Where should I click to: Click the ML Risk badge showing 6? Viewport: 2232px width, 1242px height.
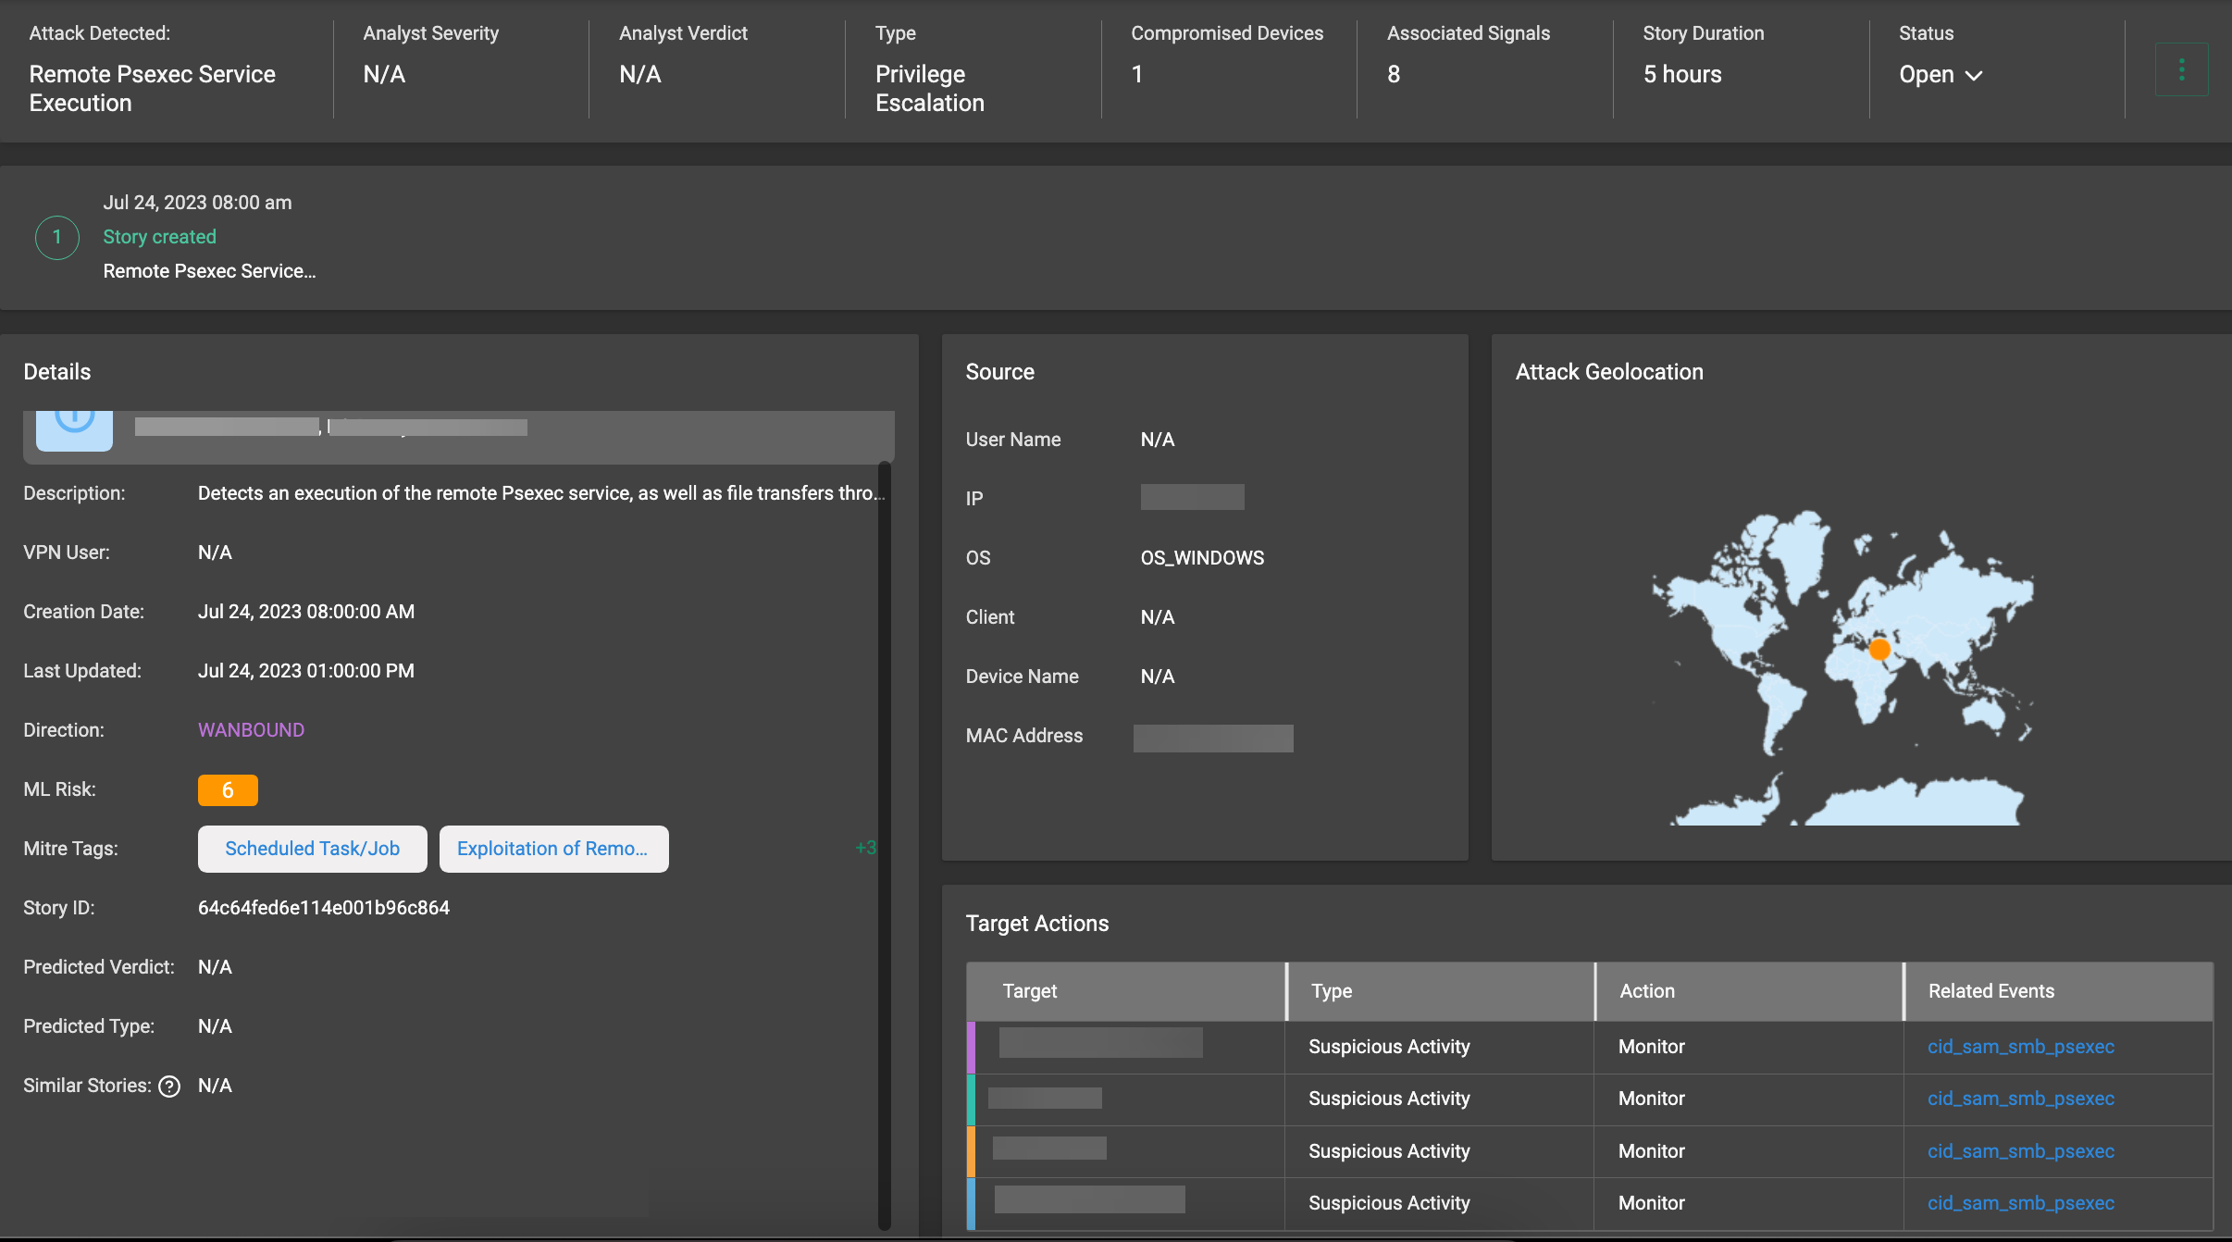pos(228,789)
